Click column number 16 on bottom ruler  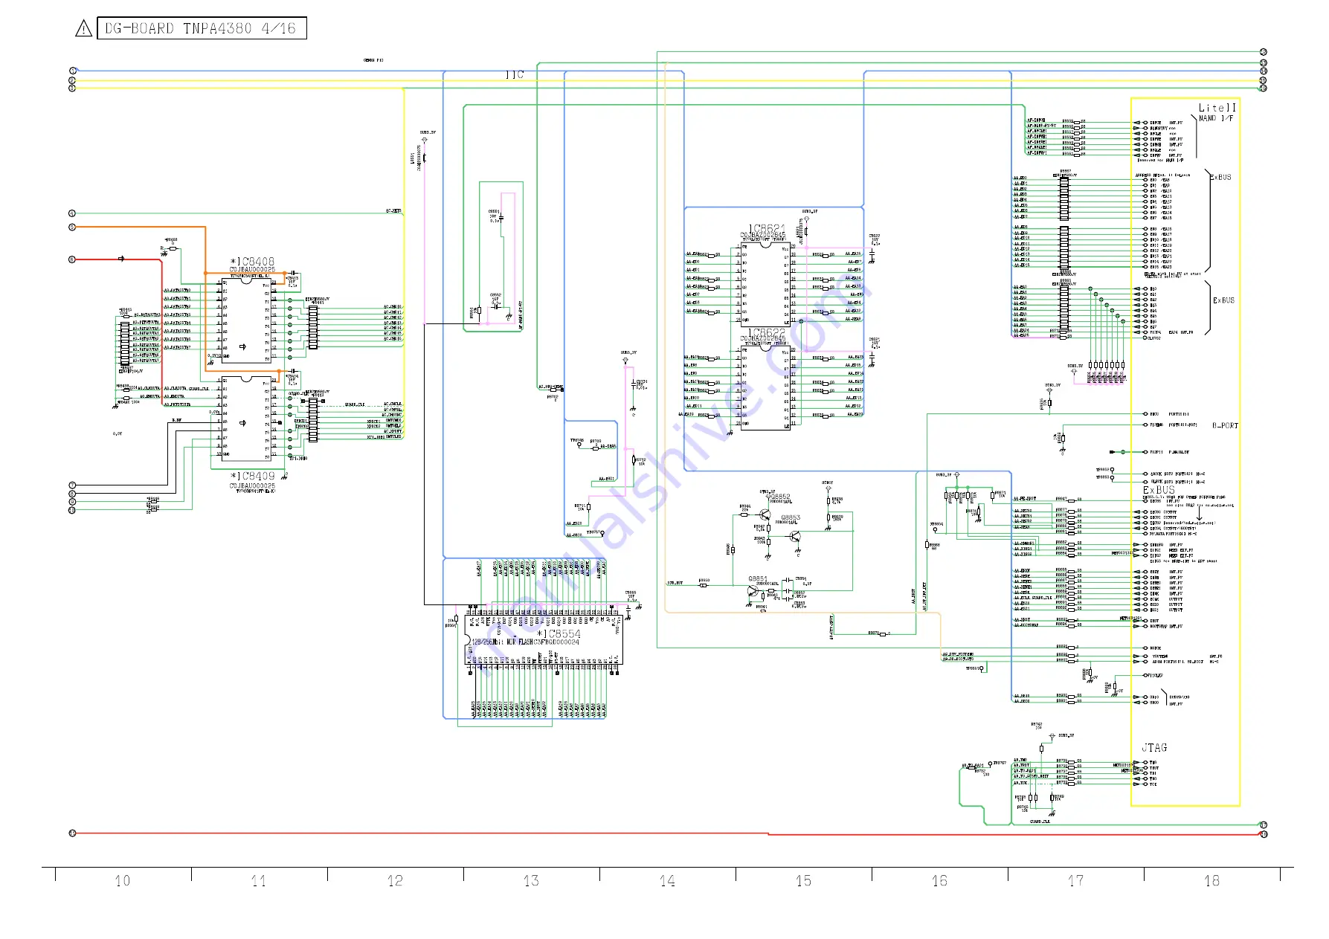(x=939, y=881)
